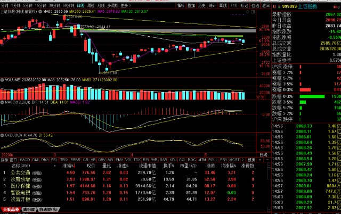The height and width of the screenshot is (214, 341).
Task: Select the KDJ indicator tab
Action: pos(173,160)
